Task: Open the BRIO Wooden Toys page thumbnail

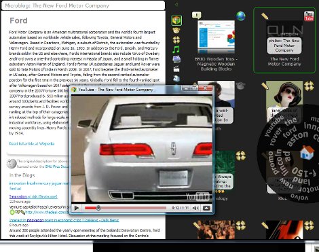Action: pyautogui.click(x=216, y=37)
